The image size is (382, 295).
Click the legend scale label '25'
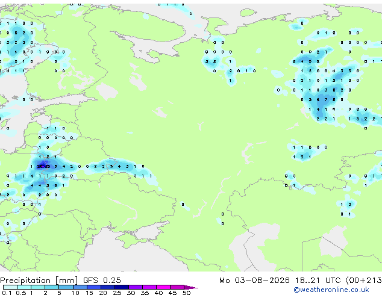[117, 293]
